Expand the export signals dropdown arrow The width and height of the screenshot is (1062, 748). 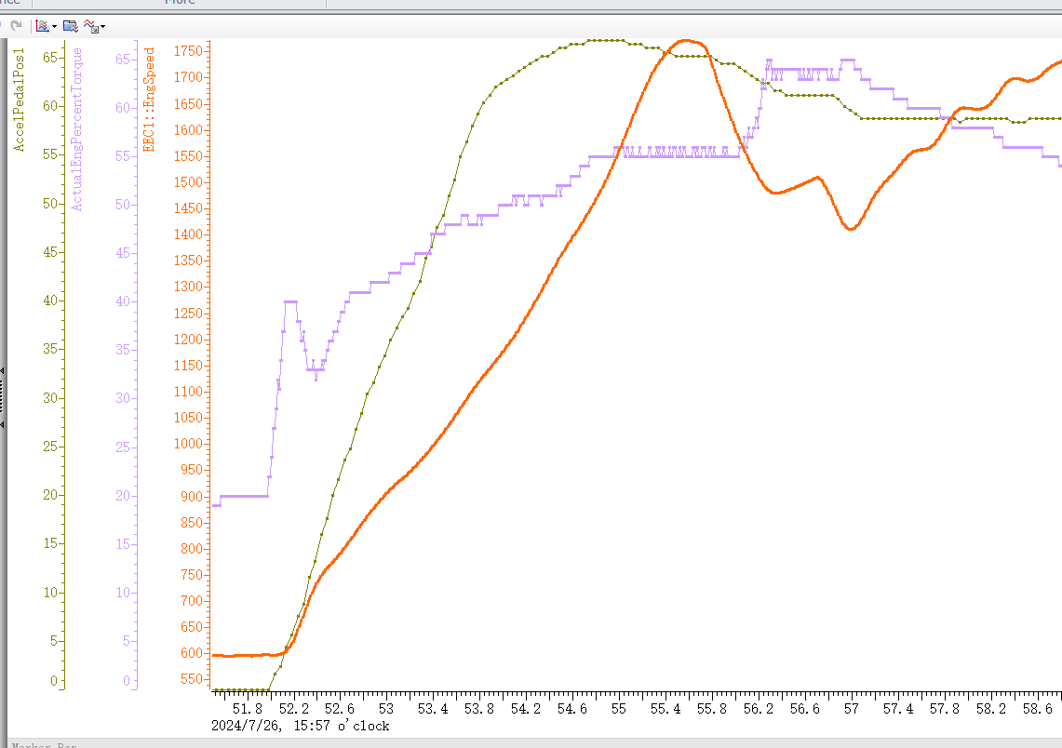103,27
